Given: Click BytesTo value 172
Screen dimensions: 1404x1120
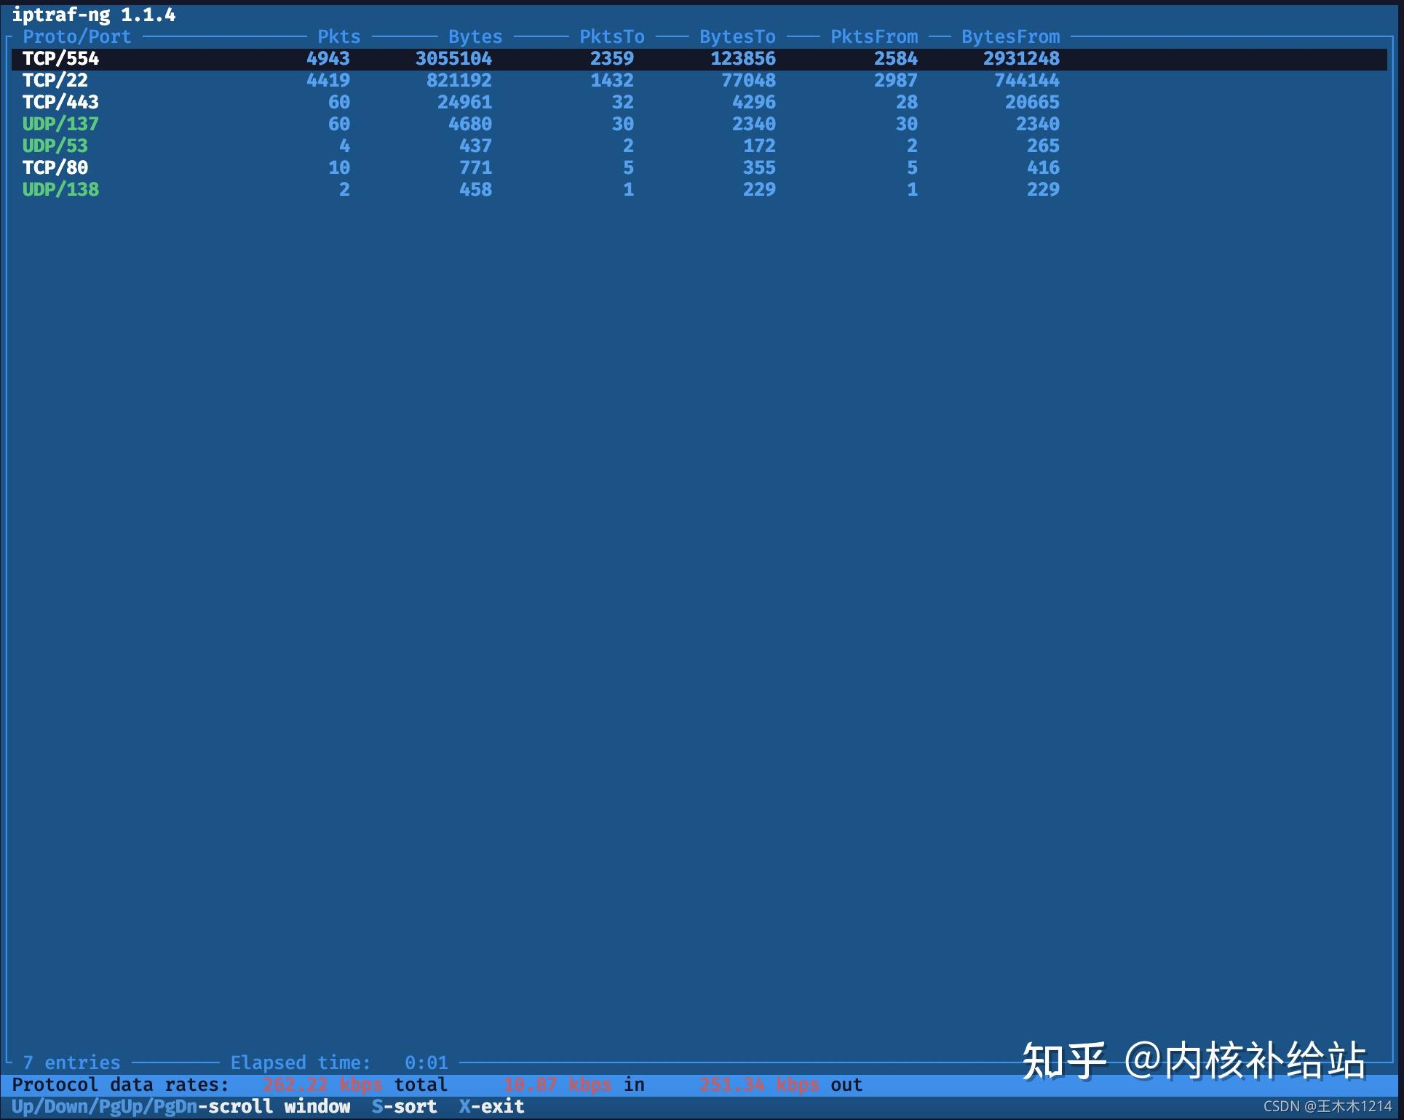Looking at the screenshot, I should 760,146.
